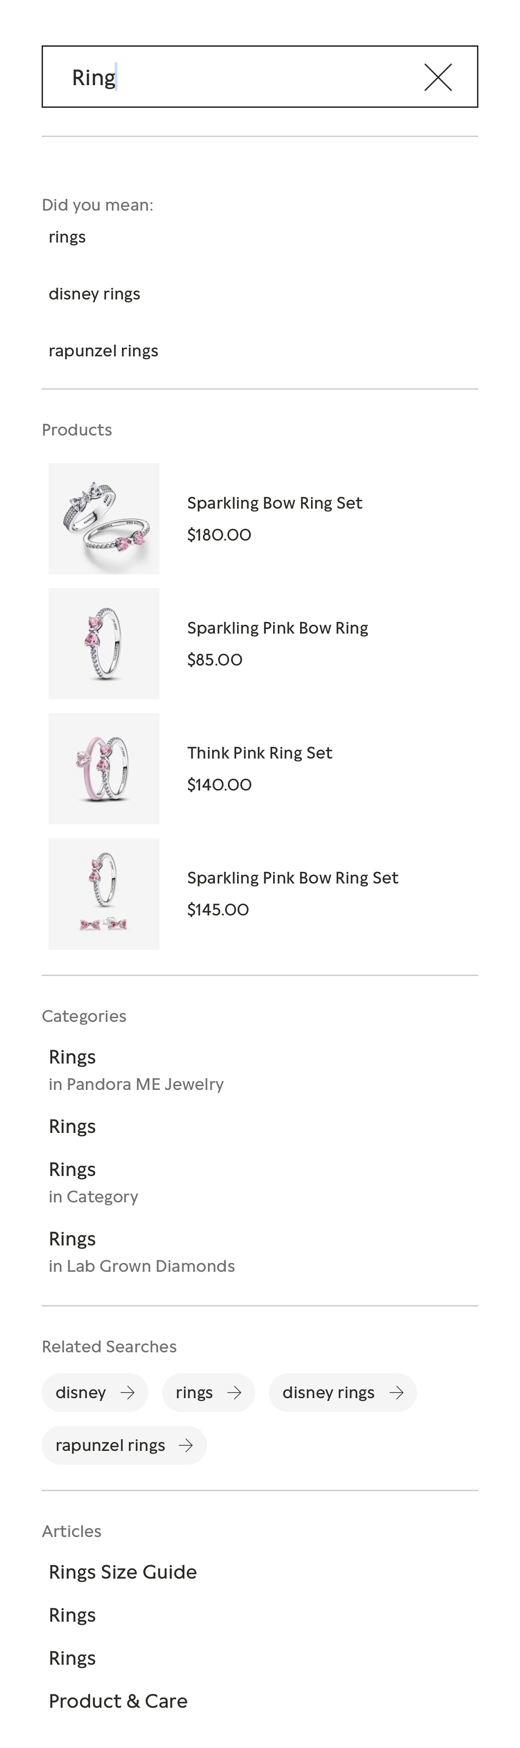Select 'rings' suggestion under Did you mean
Screen dimensions: 520x1748
pyautogui.click(x=67, y=237)
